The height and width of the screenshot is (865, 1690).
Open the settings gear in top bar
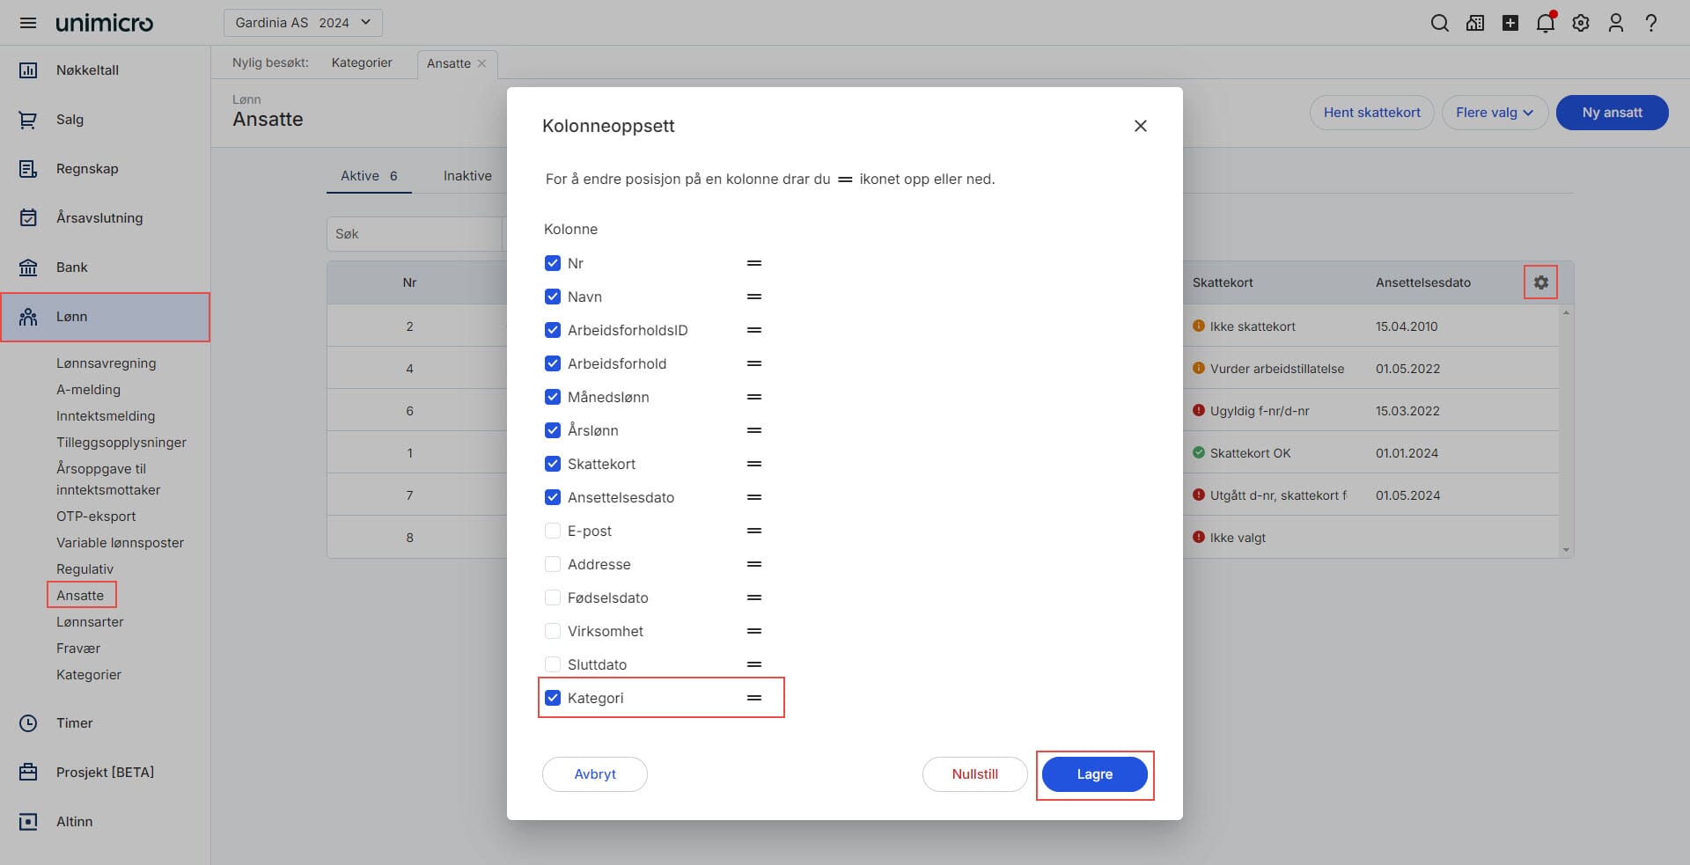pos(1581,23)
